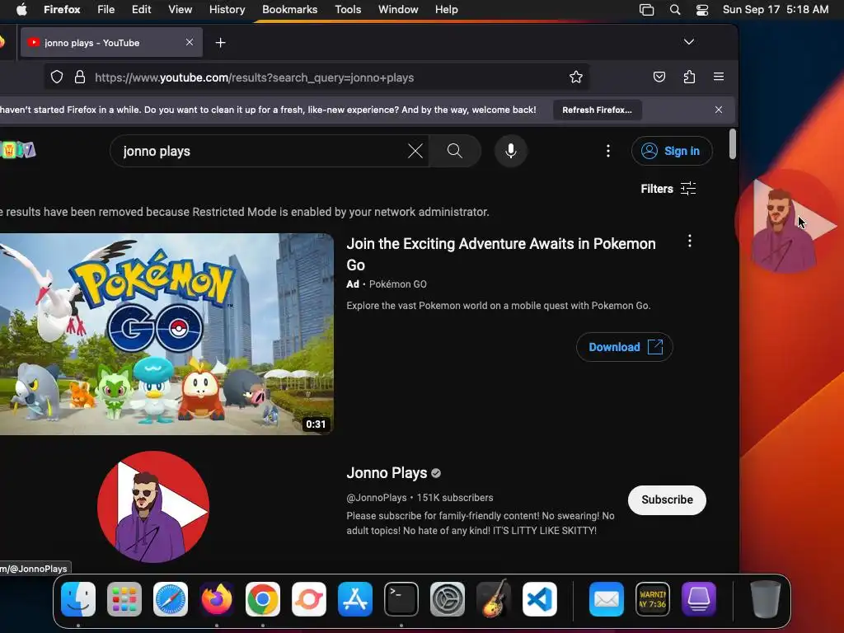Open the Tools menu

[x=348, y=10]
